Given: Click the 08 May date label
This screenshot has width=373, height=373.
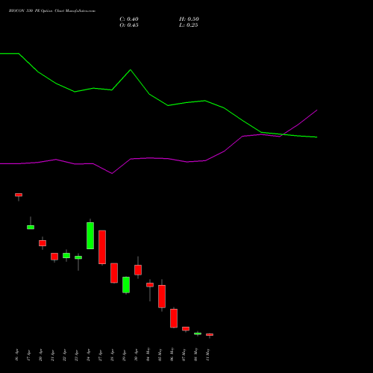Looking at the screenshot, I should [x=196, y=354].
